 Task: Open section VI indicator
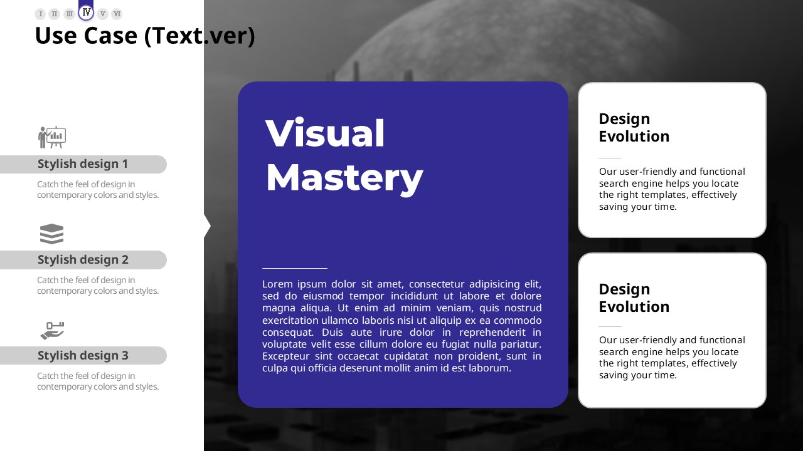pos(117,14)
